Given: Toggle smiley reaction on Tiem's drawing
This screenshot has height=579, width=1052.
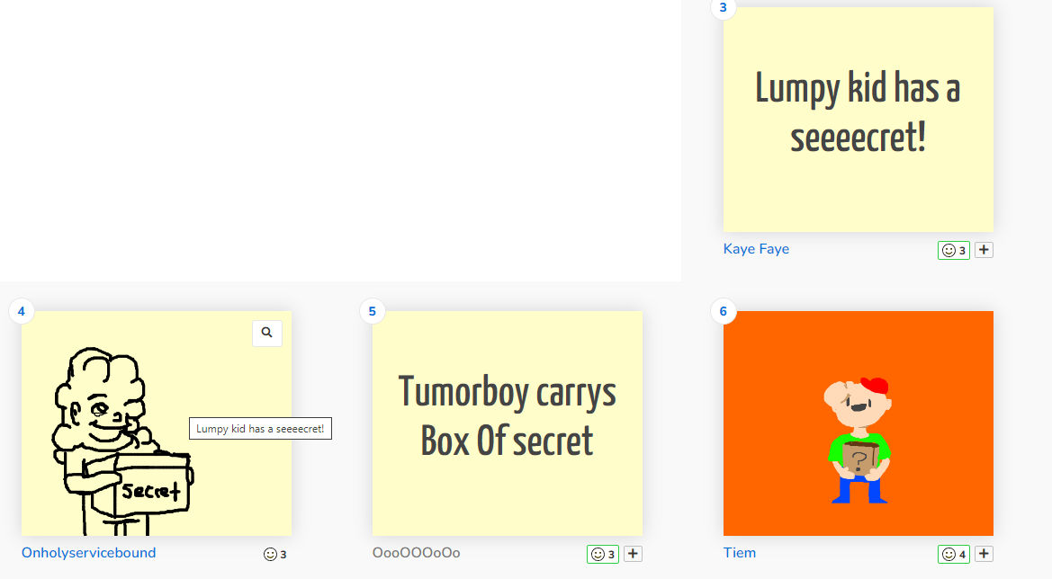Looking at the screenshot, I should point(953,554).
